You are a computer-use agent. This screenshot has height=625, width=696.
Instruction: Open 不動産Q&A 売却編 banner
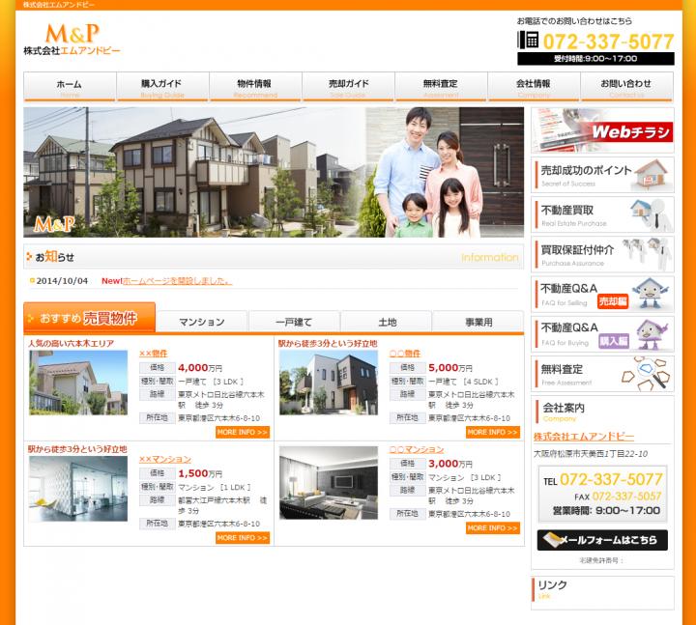click(602, 294)
